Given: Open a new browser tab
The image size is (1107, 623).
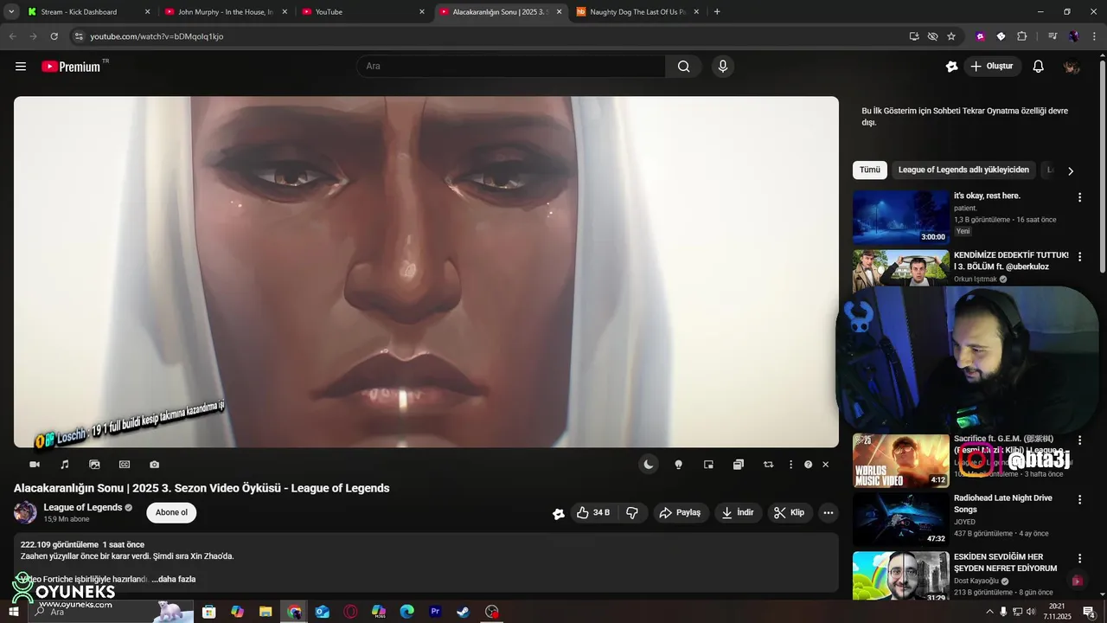Looking at the screenshot, I should pos(717,12).
